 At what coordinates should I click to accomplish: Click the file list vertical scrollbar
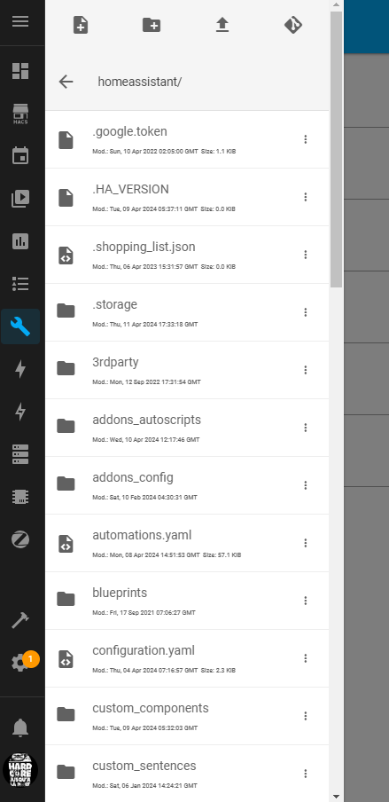click(336, 148)
